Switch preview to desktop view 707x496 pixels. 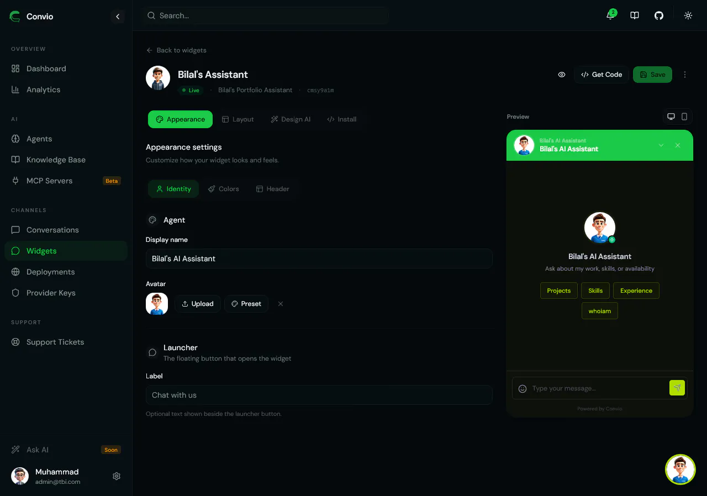click(x=671, y=117)
